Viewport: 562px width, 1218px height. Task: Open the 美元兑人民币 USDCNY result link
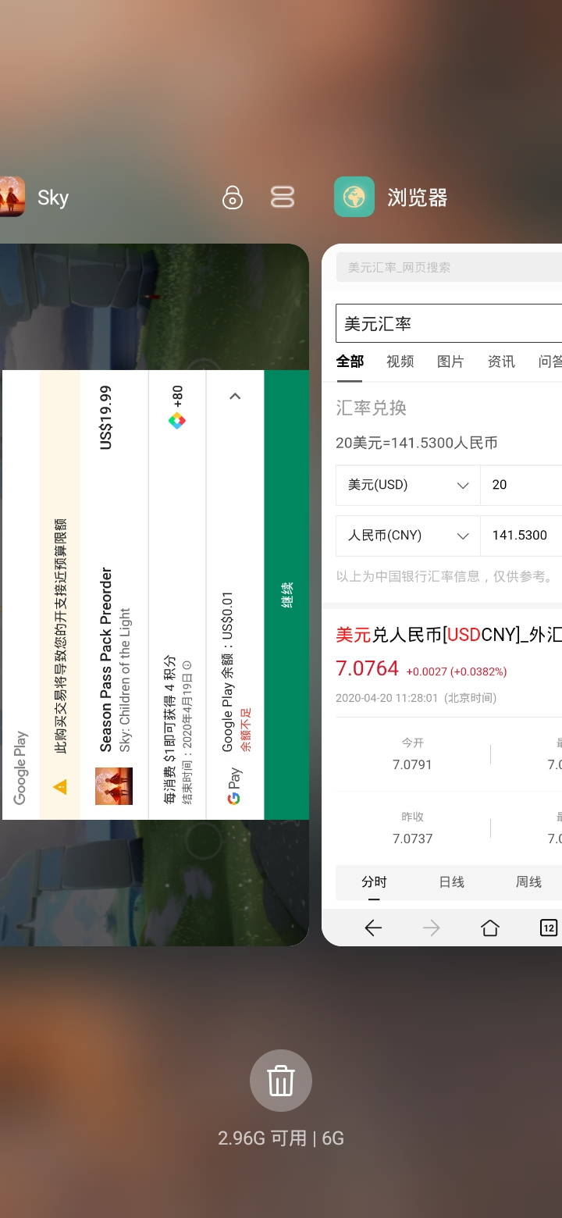pyautogui.click(x=449, y=635)
